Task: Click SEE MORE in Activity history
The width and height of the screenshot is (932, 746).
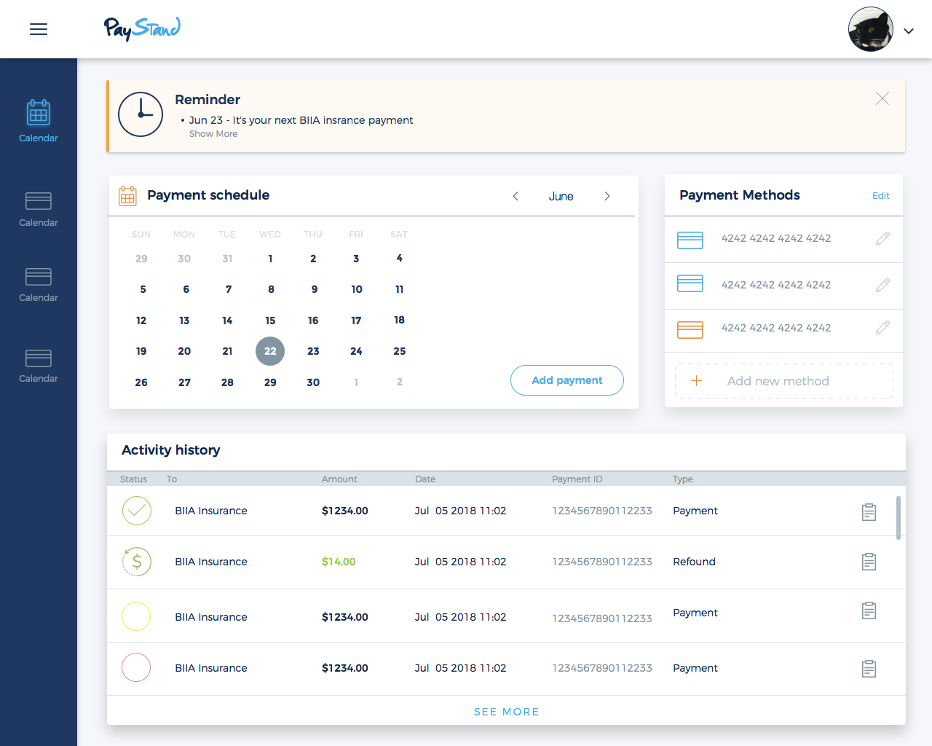Action: [507, 712]
